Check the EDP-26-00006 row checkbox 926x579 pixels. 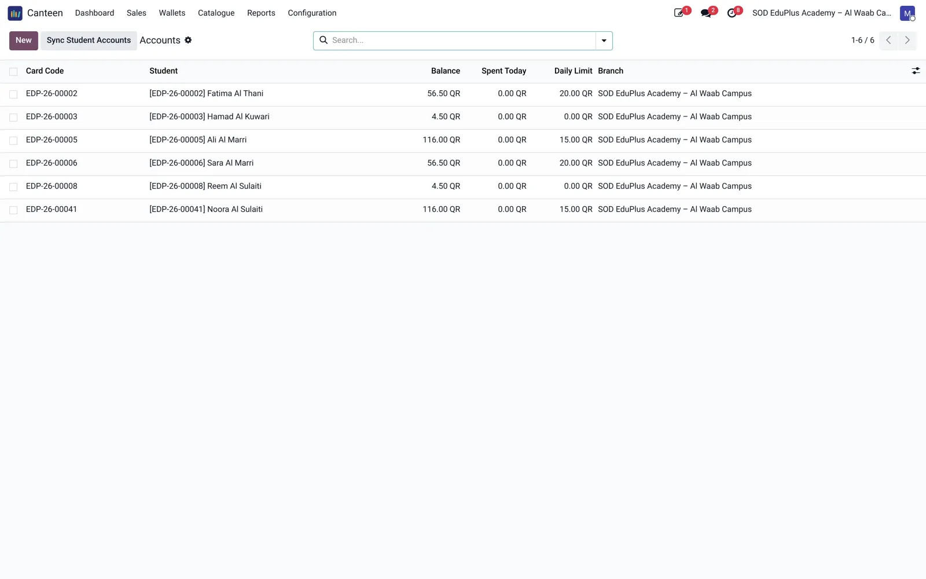tap(13, 163)
